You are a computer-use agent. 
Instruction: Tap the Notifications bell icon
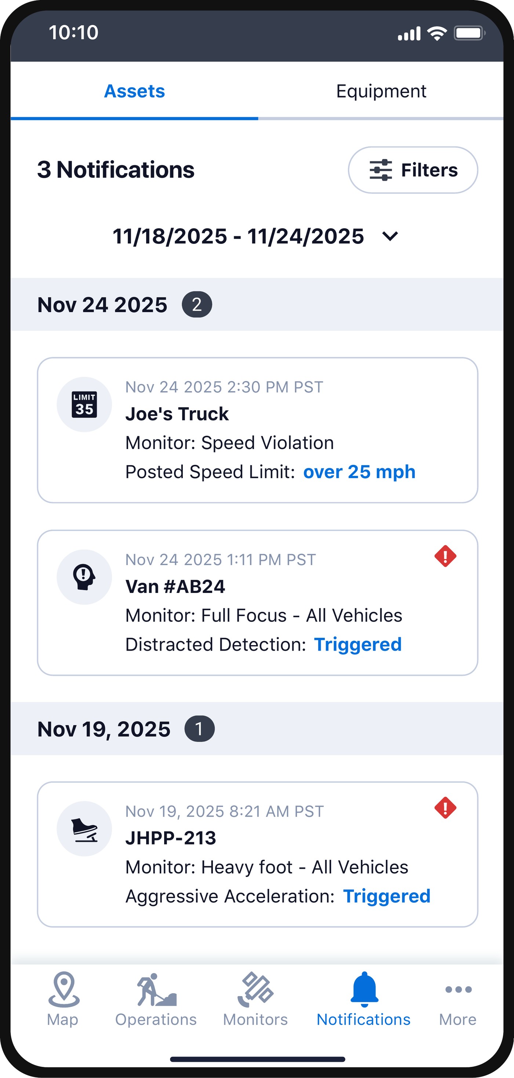(365, 987)
